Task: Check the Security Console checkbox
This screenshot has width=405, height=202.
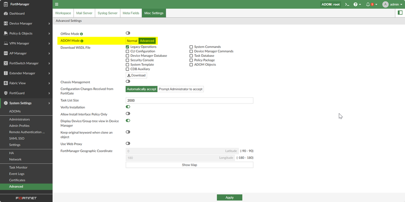Action: point(127,60)
